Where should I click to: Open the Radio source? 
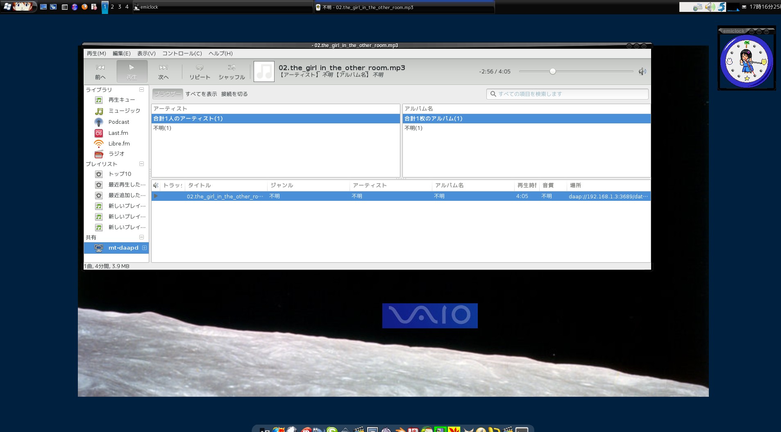(x=116, y=154)
